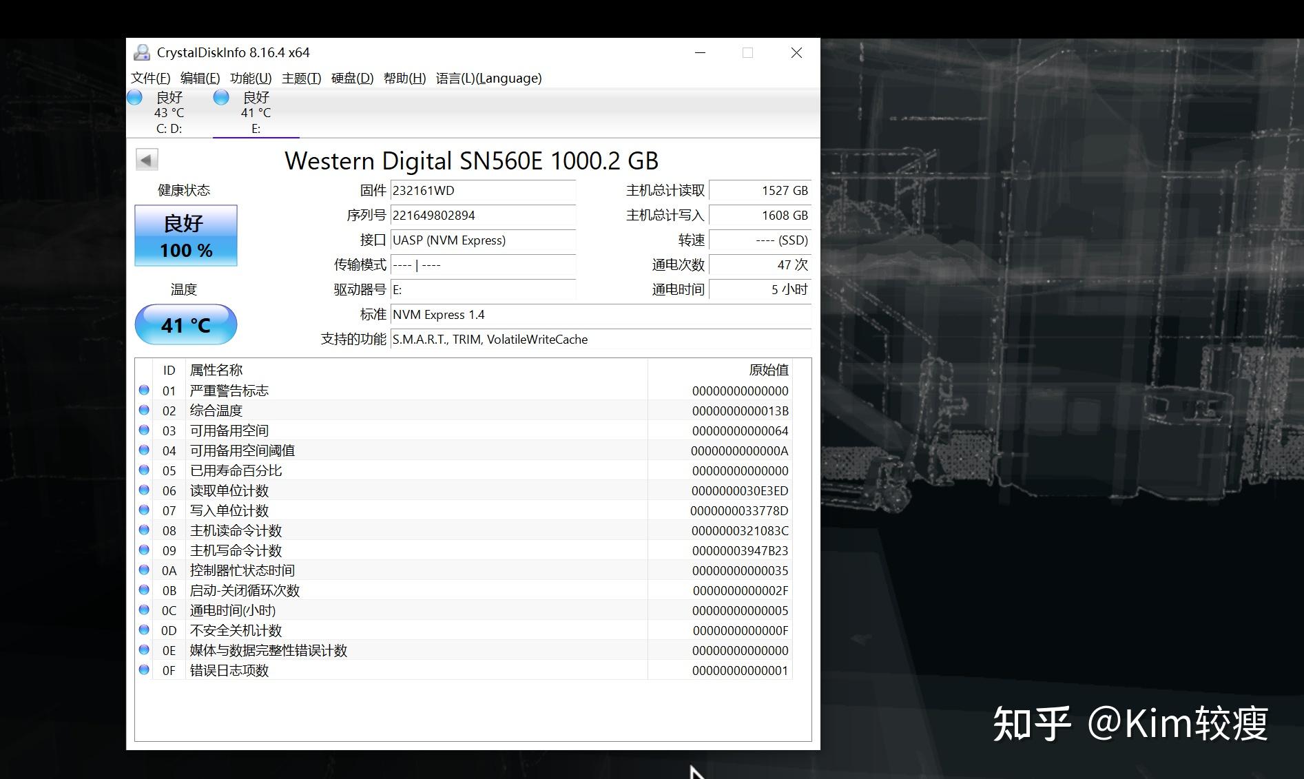1304x779 pixels.
Task: Click the standard field NVM Express 1.4
Action: tap(601, 315)
